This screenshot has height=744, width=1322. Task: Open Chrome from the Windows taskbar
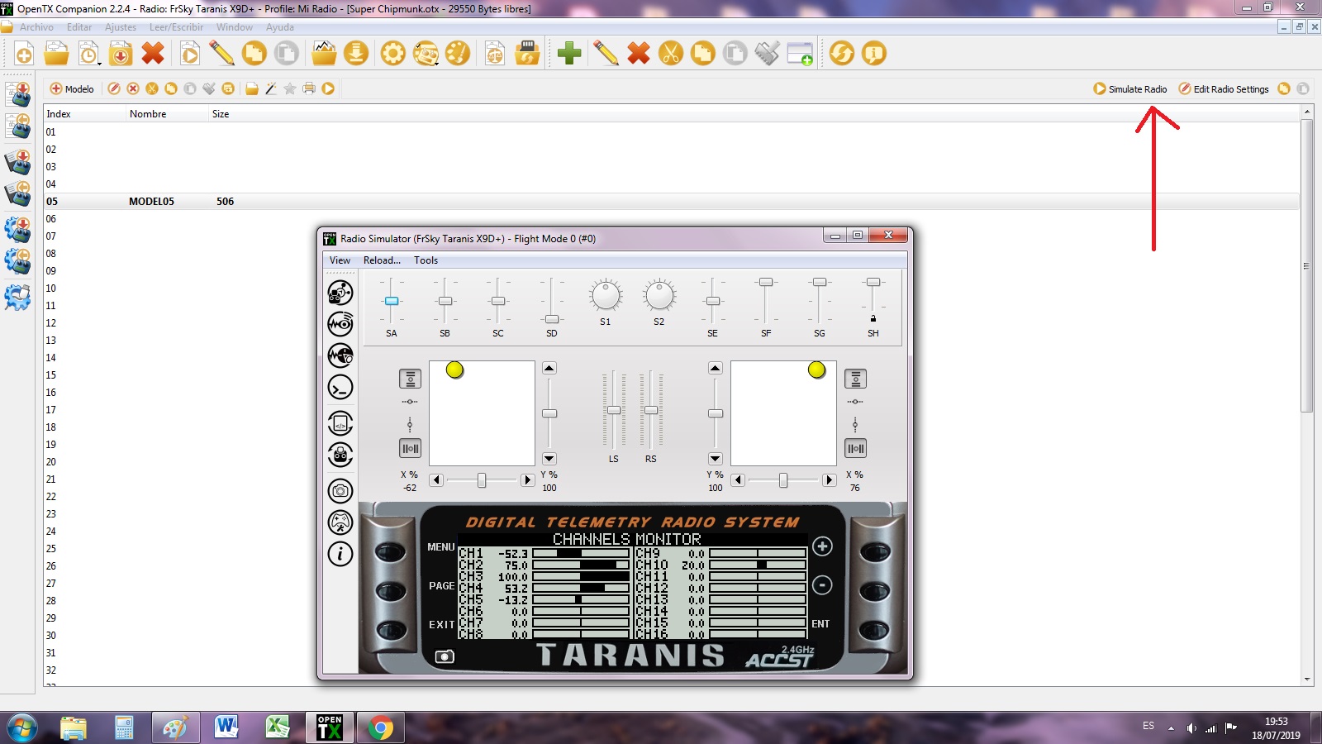[381, 727]
